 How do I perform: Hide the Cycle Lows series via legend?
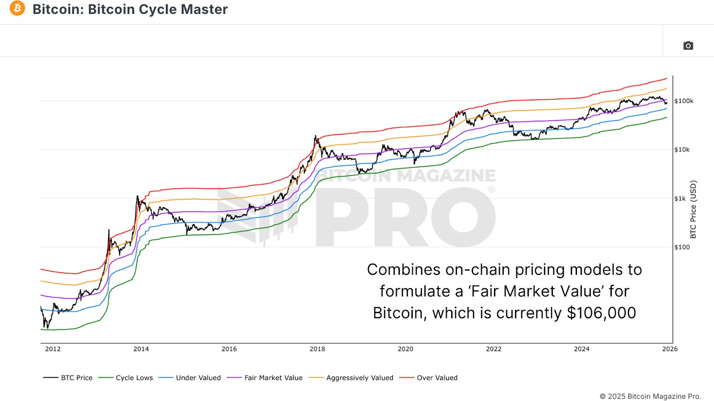coord(134,377)
